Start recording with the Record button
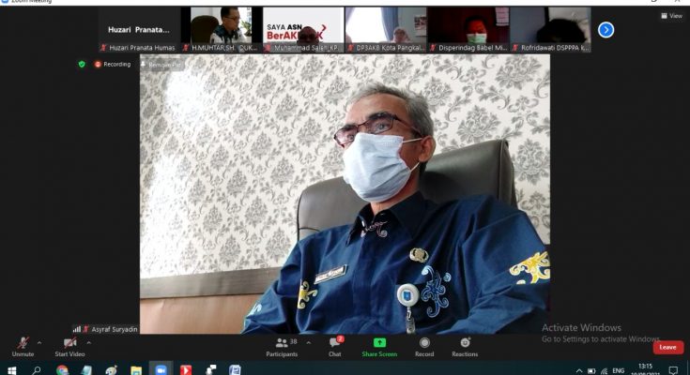The image size is (690, 375). point(424,347)
